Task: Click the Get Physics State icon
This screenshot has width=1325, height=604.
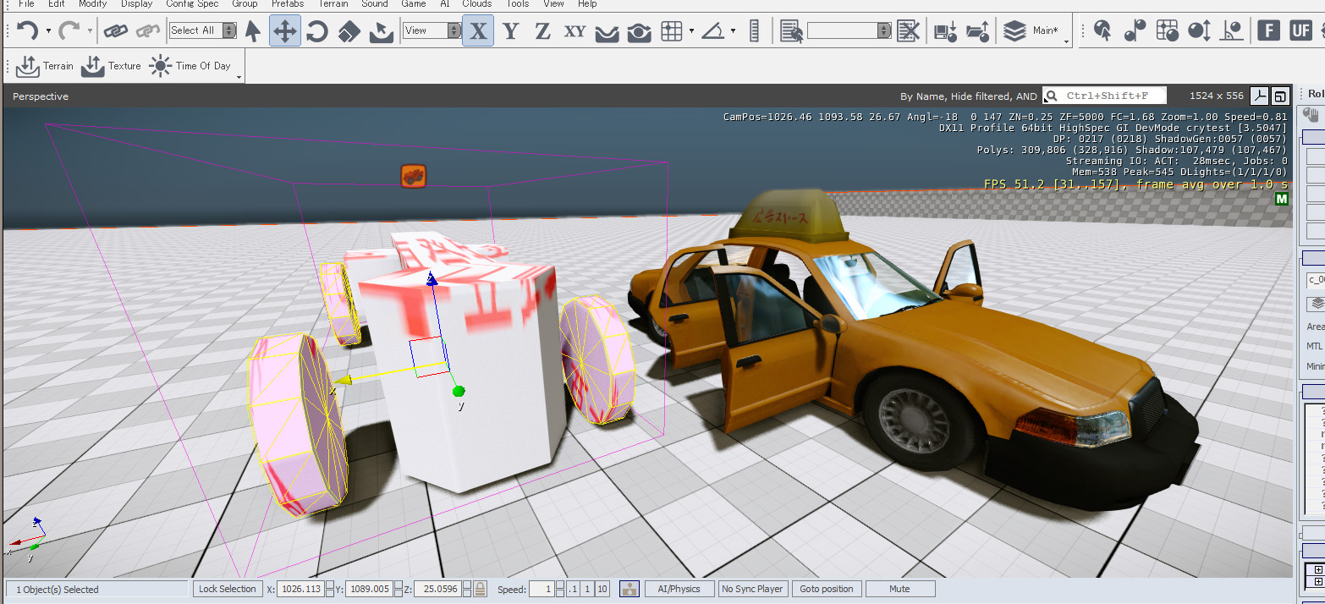Action: [1102, 31]
